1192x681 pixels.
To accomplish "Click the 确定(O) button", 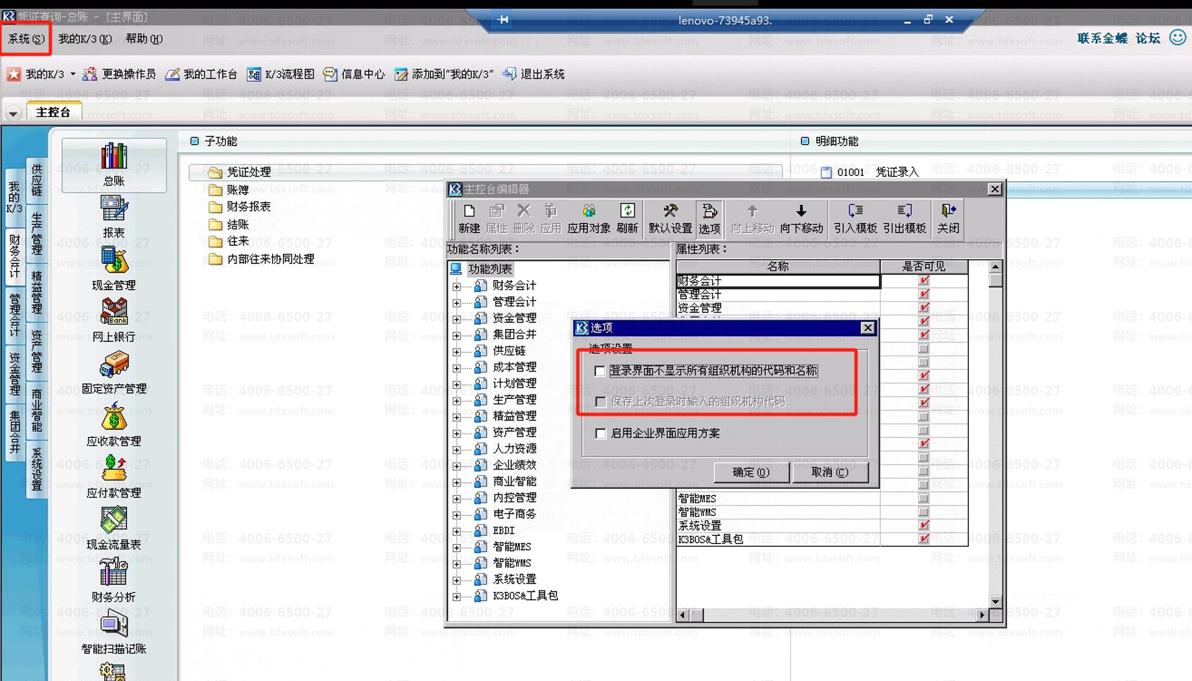I will pyautogui.click(x=751, y=472).
